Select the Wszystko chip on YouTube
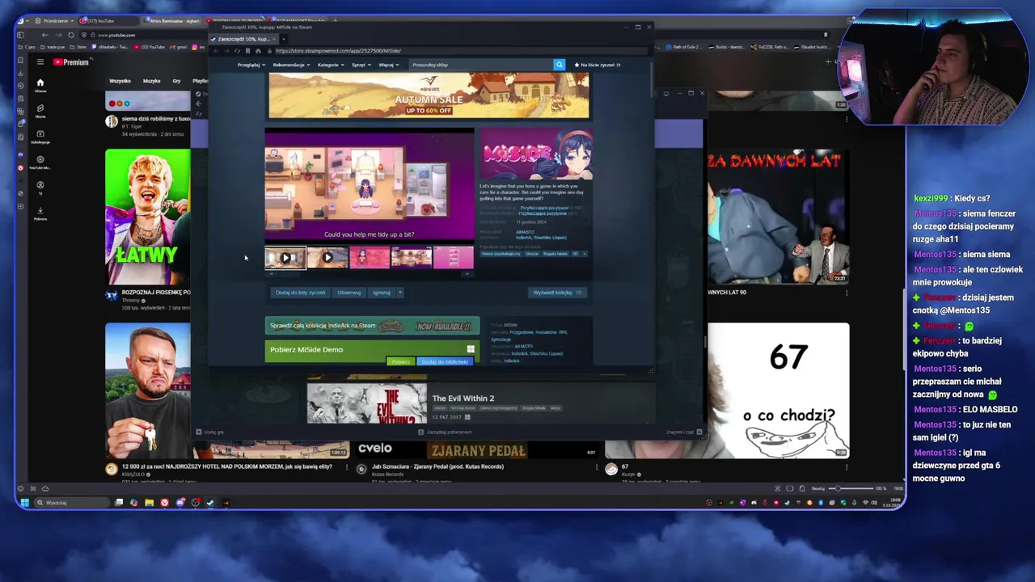Viewport: 1035px width, 582px height. (x=120, y=81)
